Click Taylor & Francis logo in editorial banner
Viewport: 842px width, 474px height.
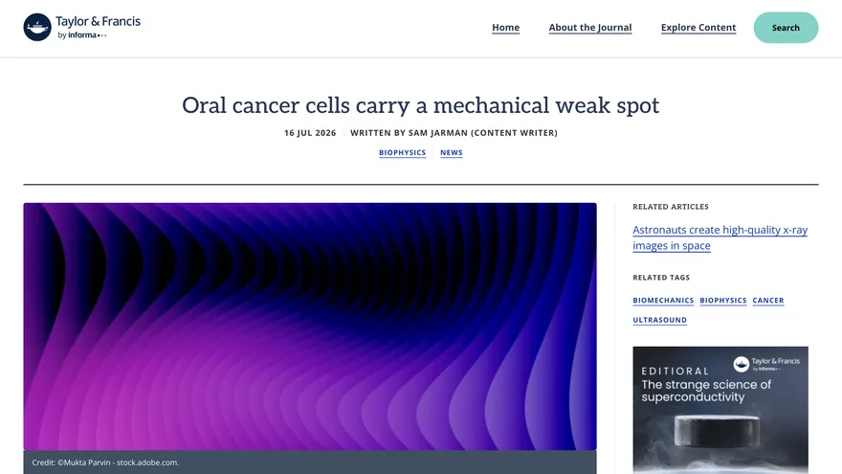point(766,364)
